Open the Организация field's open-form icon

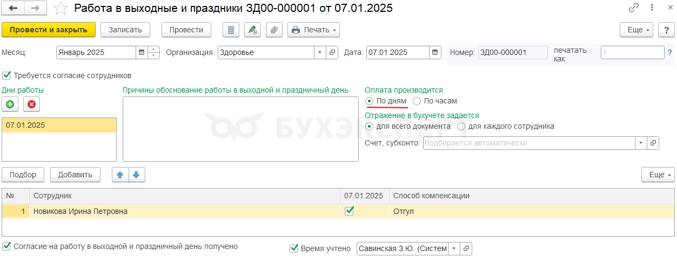click(332, 52)
